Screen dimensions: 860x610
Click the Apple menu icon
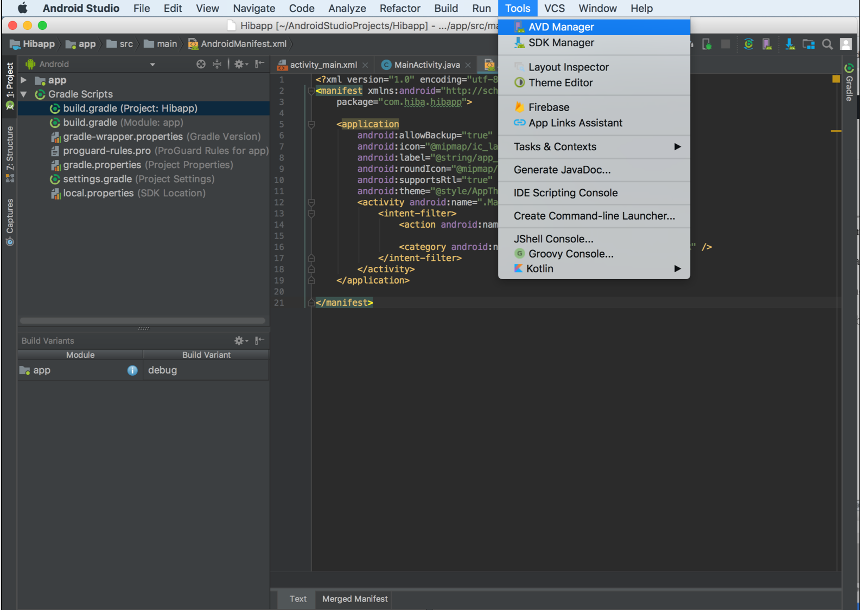click(x=22, y=8)
